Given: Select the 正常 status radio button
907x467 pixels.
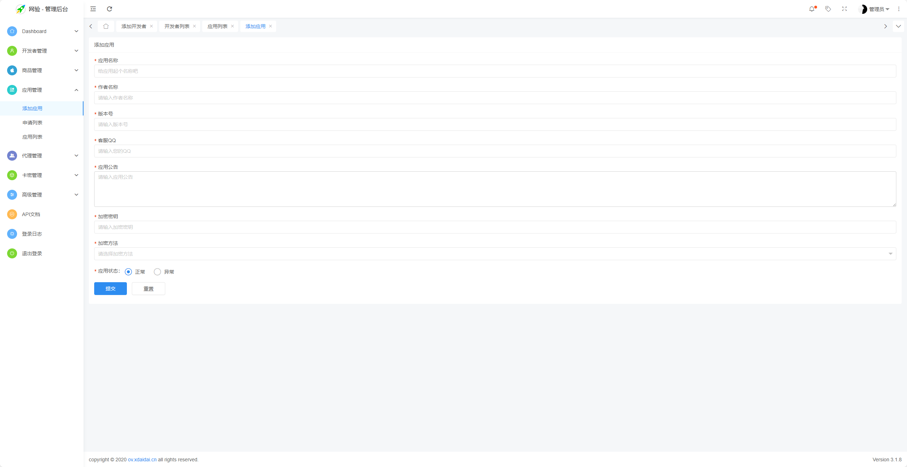Looking at the screenshot, I should [128, 272].
